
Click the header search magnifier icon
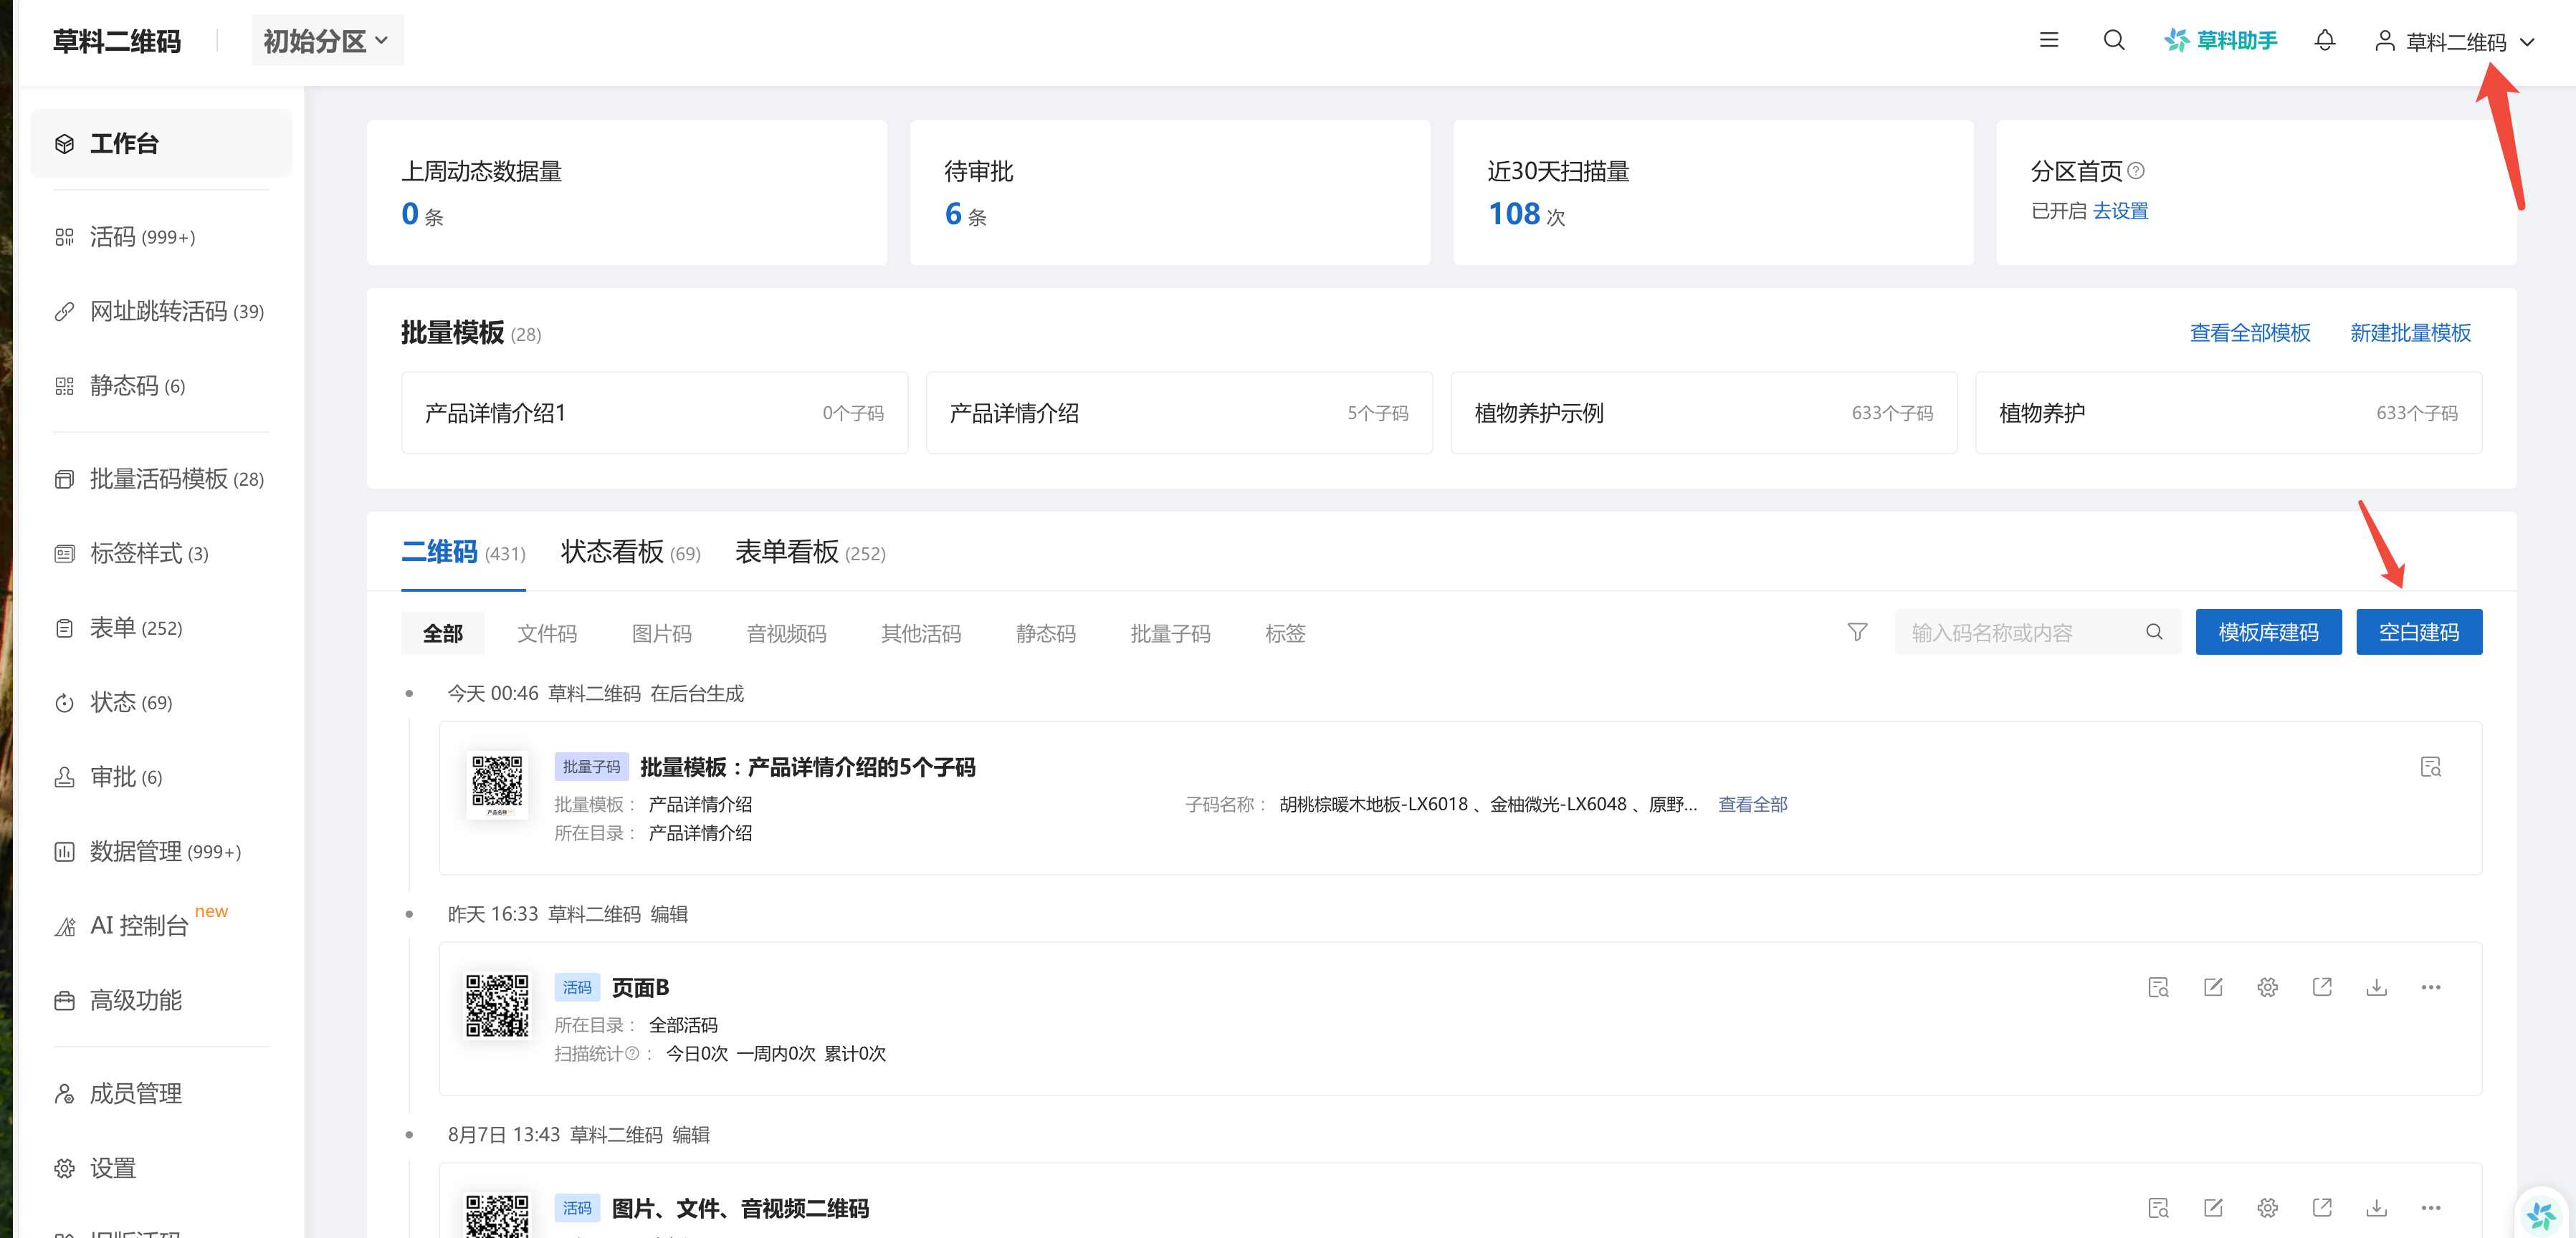tap(2114, 40)
